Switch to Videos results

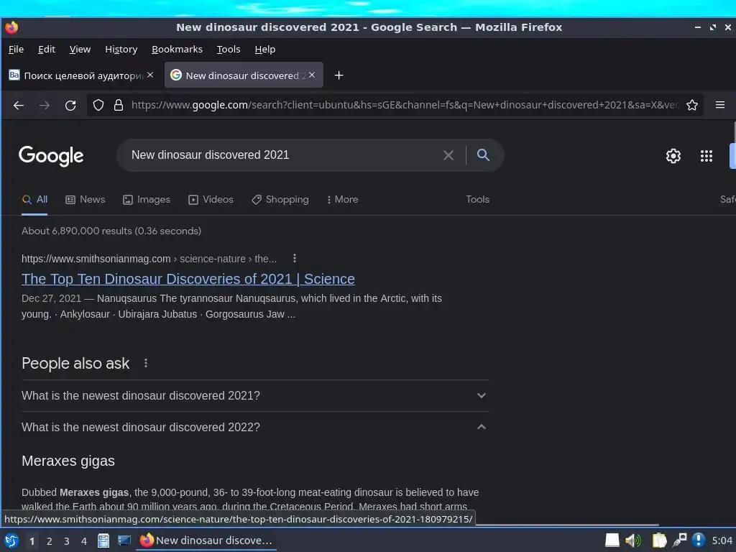tap(211, 200)
